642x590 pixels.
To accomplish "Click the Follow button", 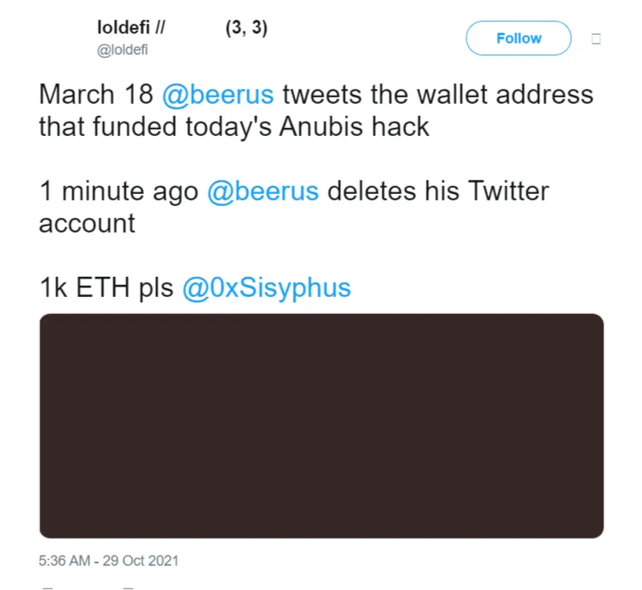I will pos(518,38).
